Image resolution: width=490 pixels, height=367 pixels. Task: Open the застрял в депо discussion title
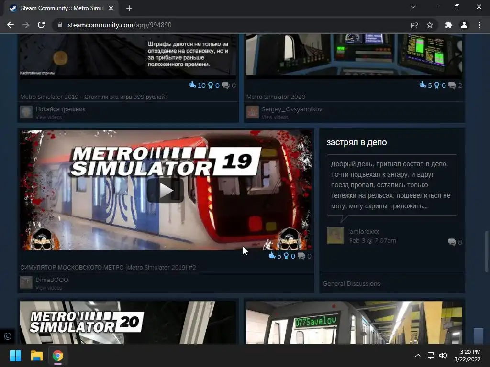click(356, 142)
